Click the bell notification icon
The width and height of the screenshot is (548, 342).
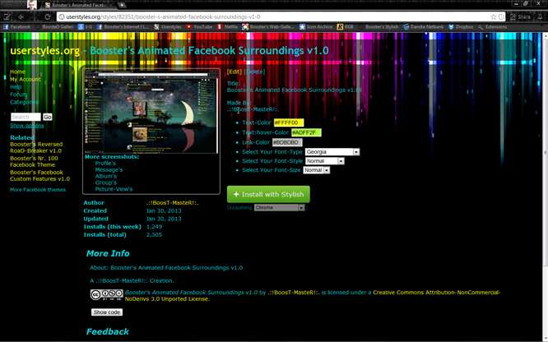click(x=540, y=16)
